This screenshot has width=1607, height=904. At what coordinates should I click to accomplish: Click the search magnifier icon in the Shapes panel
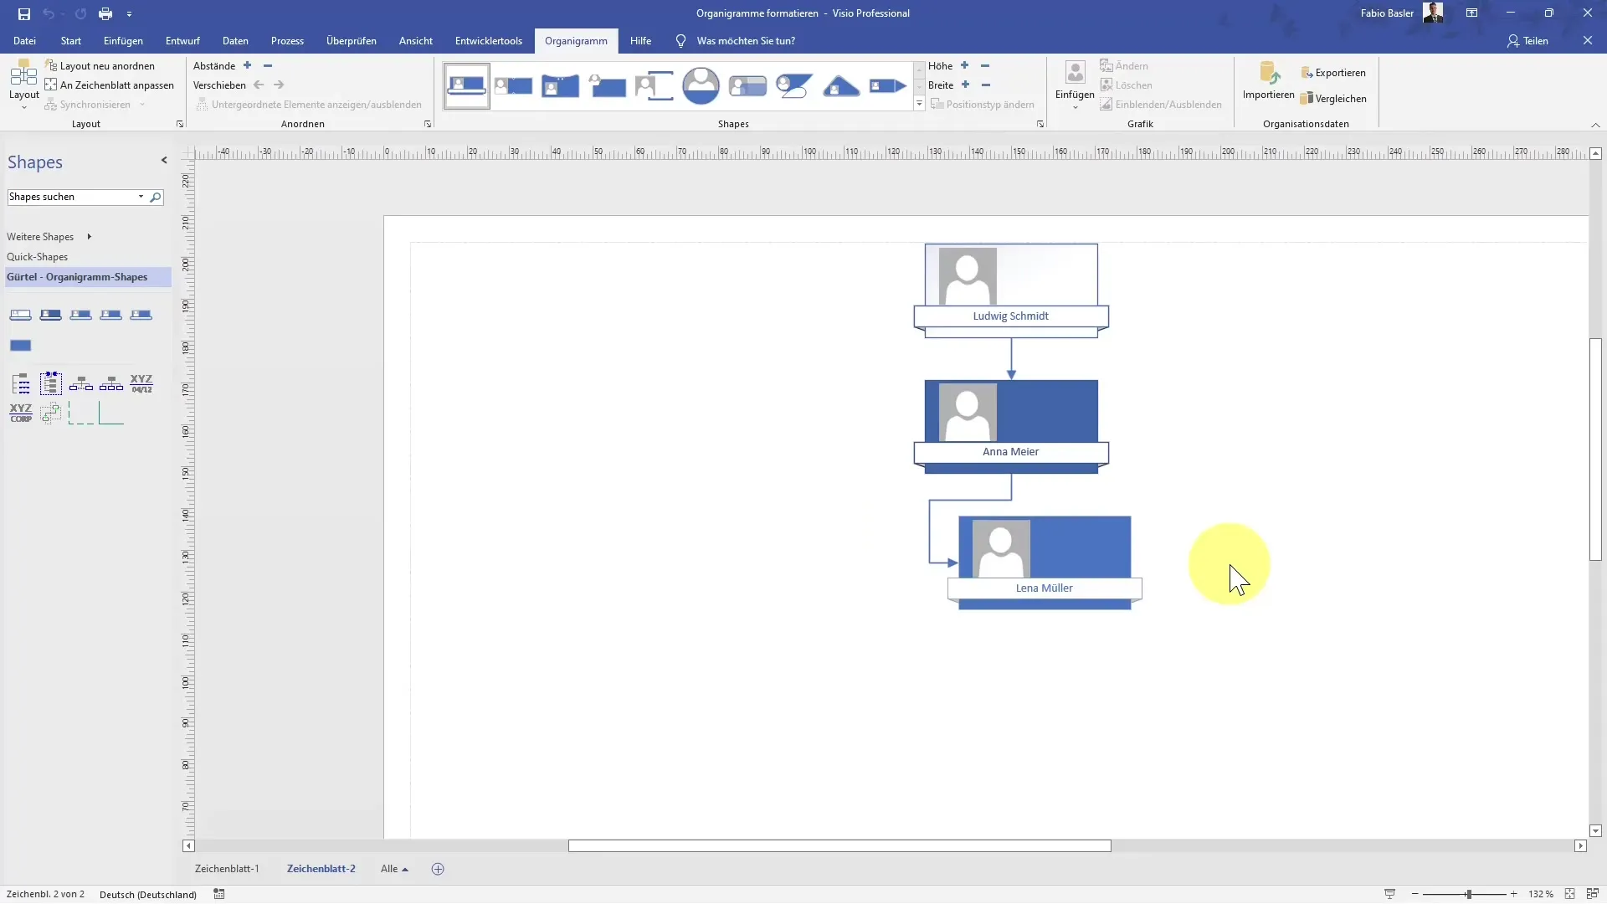tap(156, 198)
